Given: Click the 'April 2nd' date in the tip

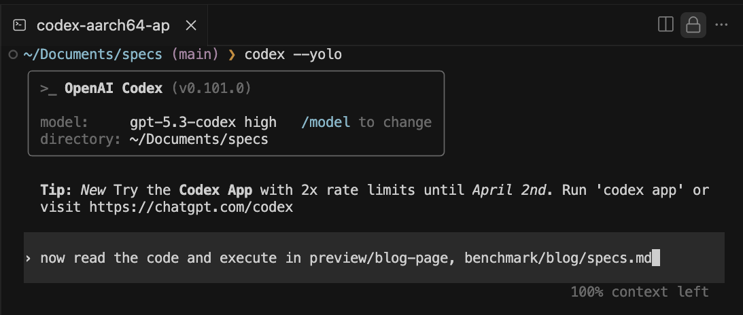Looking at the screenshot, I should pos(509,190).
